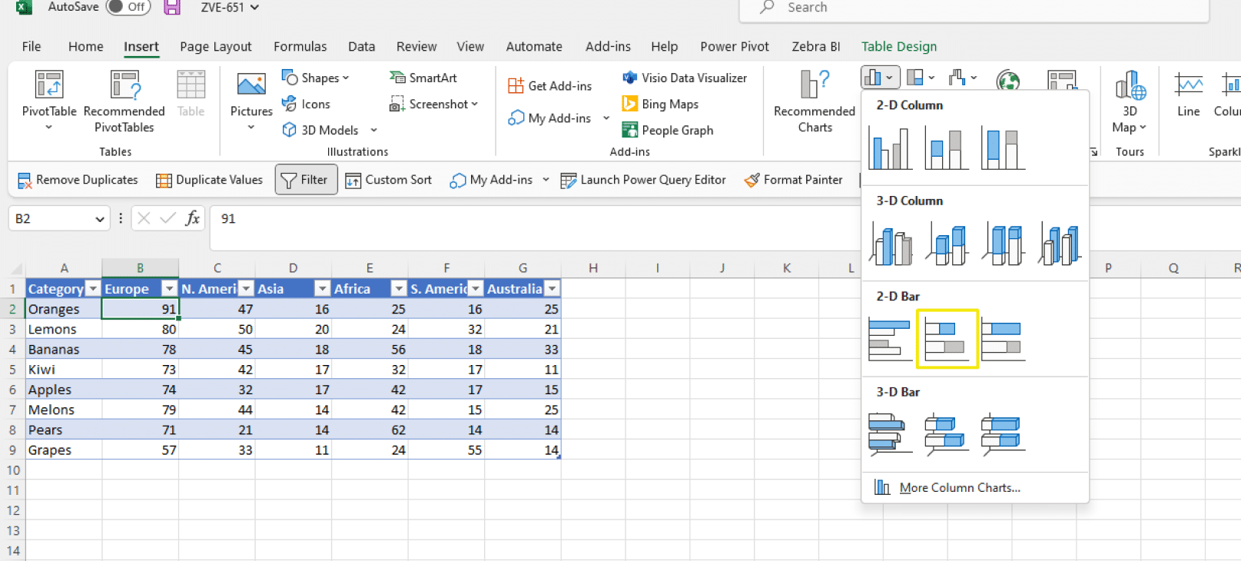The height and width of the screenshot is (561, 1241).
Task: Choose the 3-D 100% Stacked Column chart
Action: [1003, 243]
